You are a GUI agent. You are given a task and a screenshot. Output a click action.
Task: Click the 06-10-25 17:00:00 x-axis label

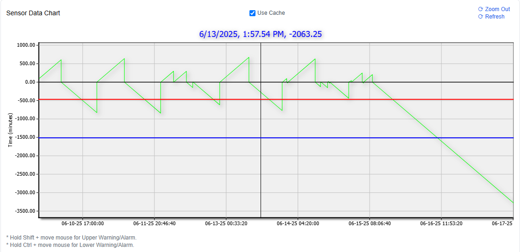click(83, 223)
